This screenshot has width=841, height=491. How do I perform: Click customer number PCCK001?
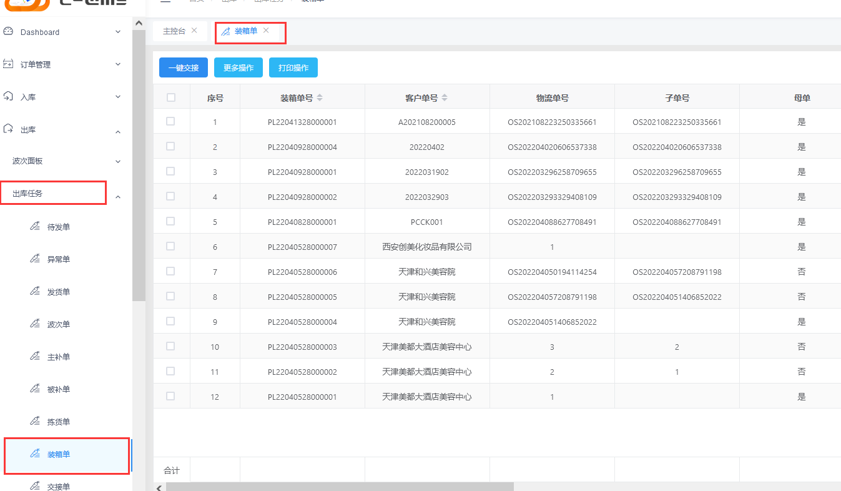(427, 222)
